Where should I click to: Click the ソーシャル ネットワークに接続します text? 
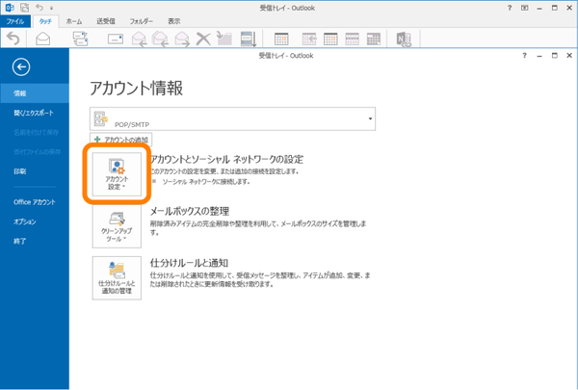(x=206, y=182)
